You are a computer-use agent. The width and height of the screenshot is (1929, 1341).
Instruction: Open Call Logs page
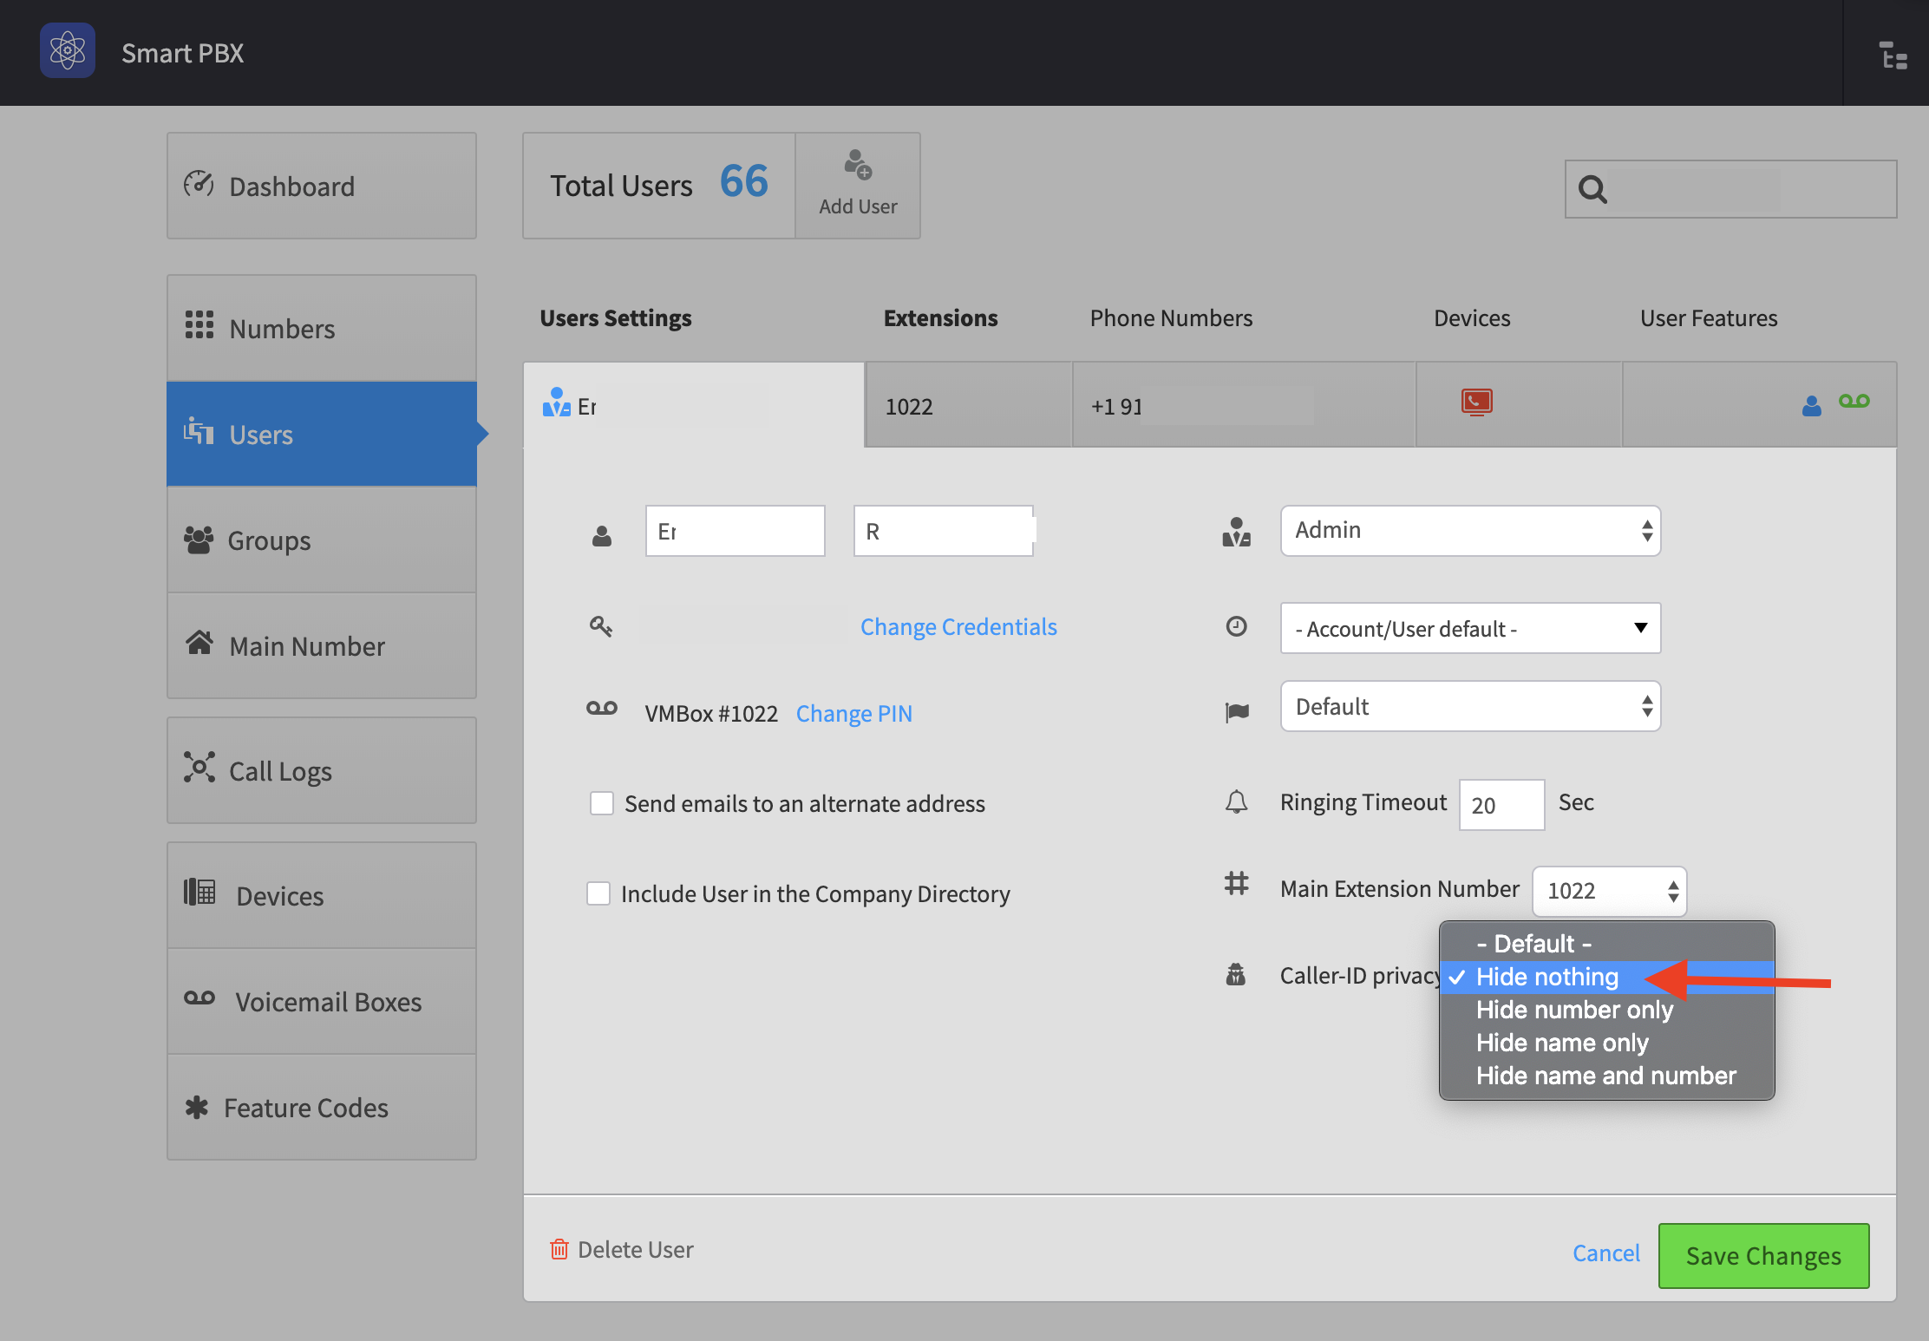click(322, 770)
